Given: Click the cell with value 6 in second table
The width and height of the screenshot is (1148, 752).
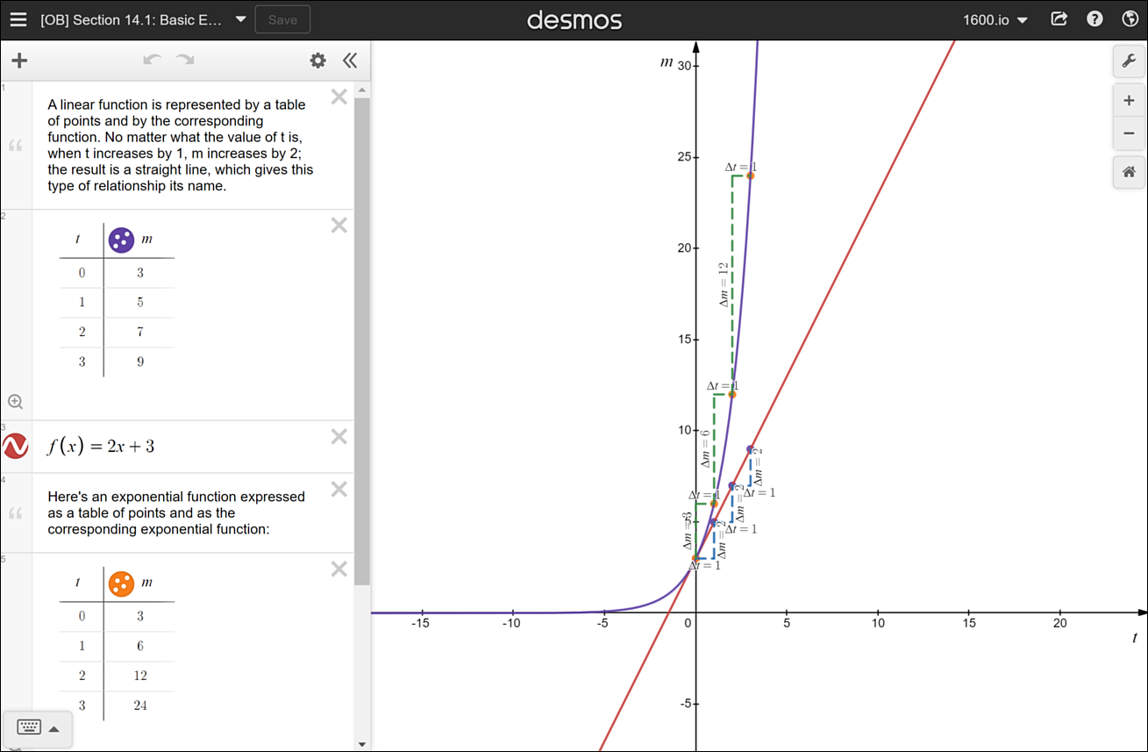Looking at the screenshot, I should coord(139,646).
